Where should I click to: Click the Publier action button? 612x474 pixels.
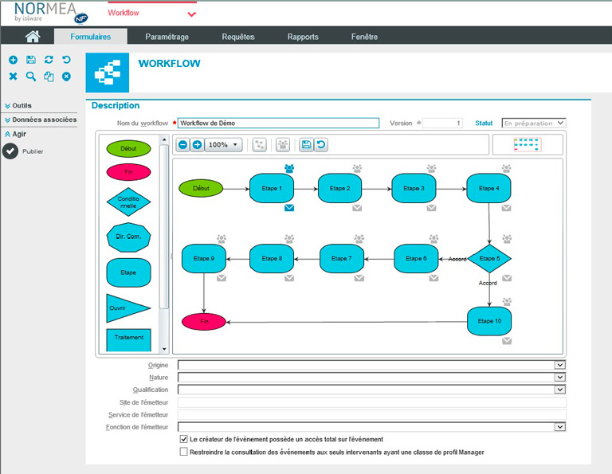pos(11,151)
